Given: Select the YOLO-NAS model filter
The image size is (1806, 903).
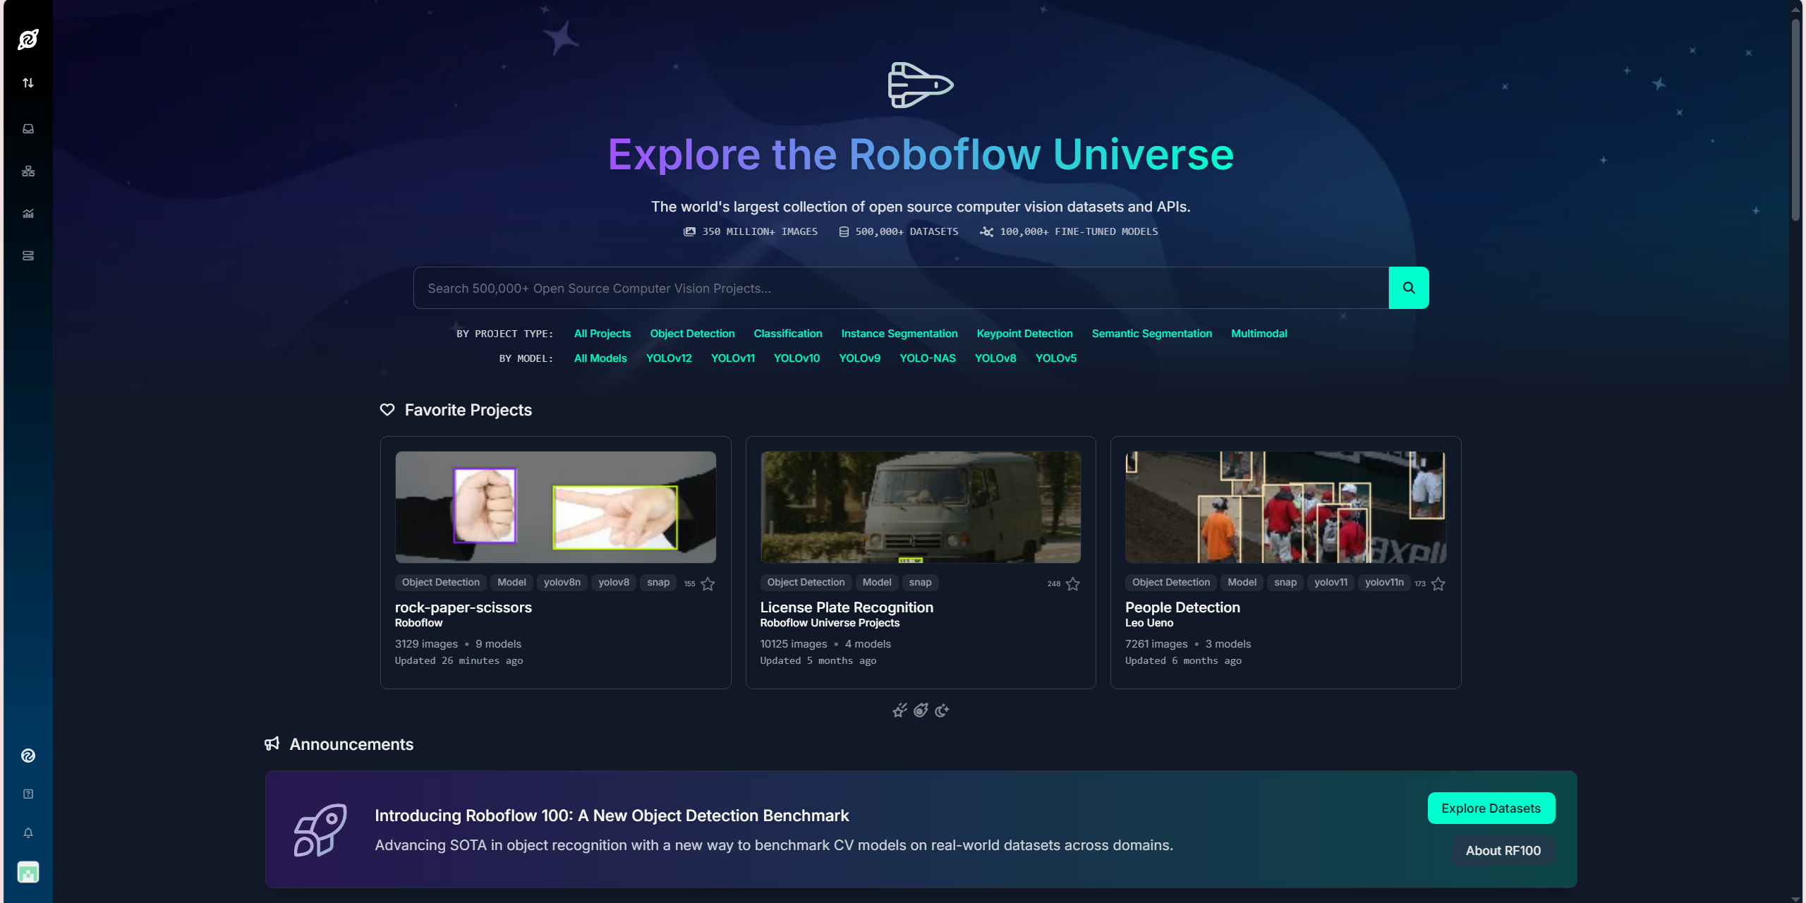Looking at the screenshot, I should 928,358.
